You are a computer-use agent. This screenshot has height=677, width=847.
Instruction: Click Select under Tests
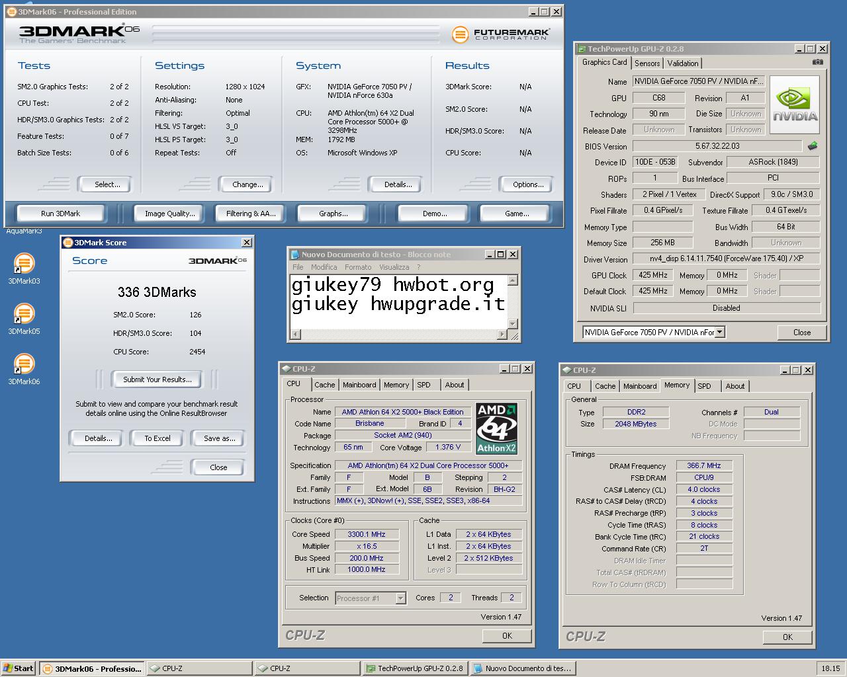click(x=107, y=184)
